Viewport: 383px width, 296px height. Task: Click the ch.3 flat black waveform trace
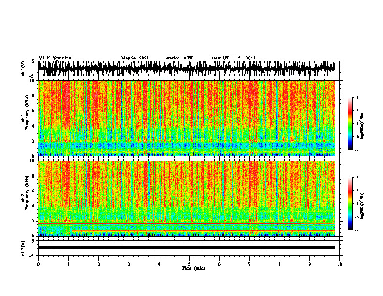tap(186, 248)
